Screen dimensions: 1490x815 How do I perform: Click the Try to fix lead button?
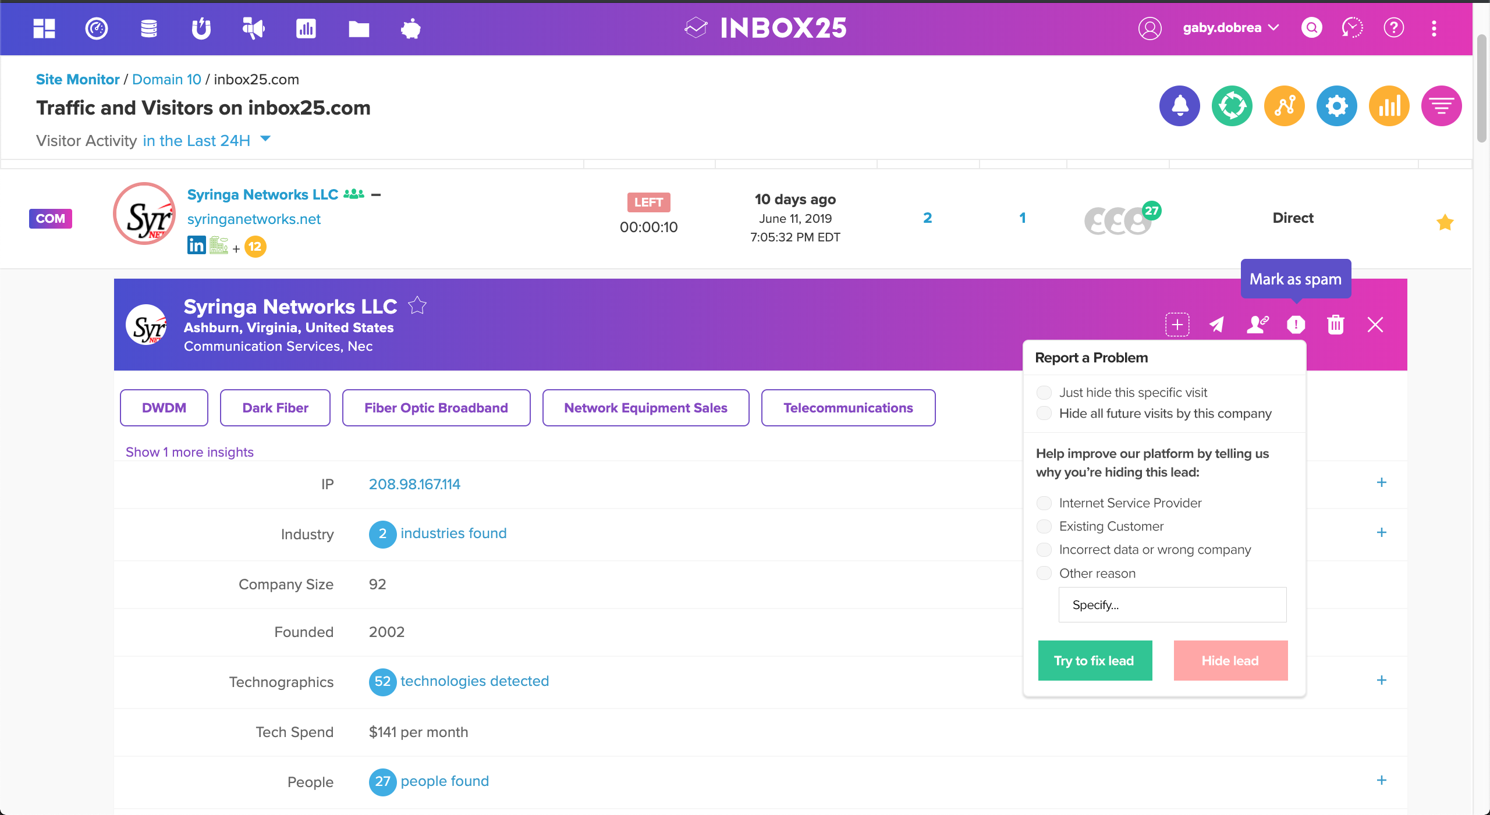tap(1095, 660)
